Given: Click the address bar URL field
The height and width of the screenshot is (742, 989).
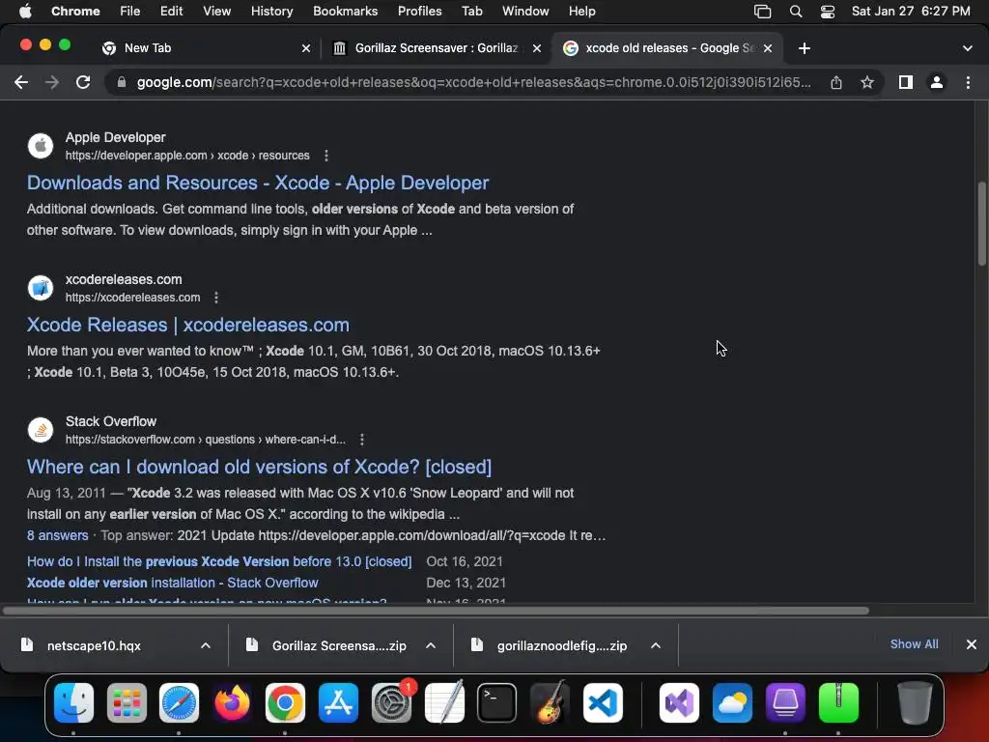Looking at the screenshot, I should click(x=473, y=83).
